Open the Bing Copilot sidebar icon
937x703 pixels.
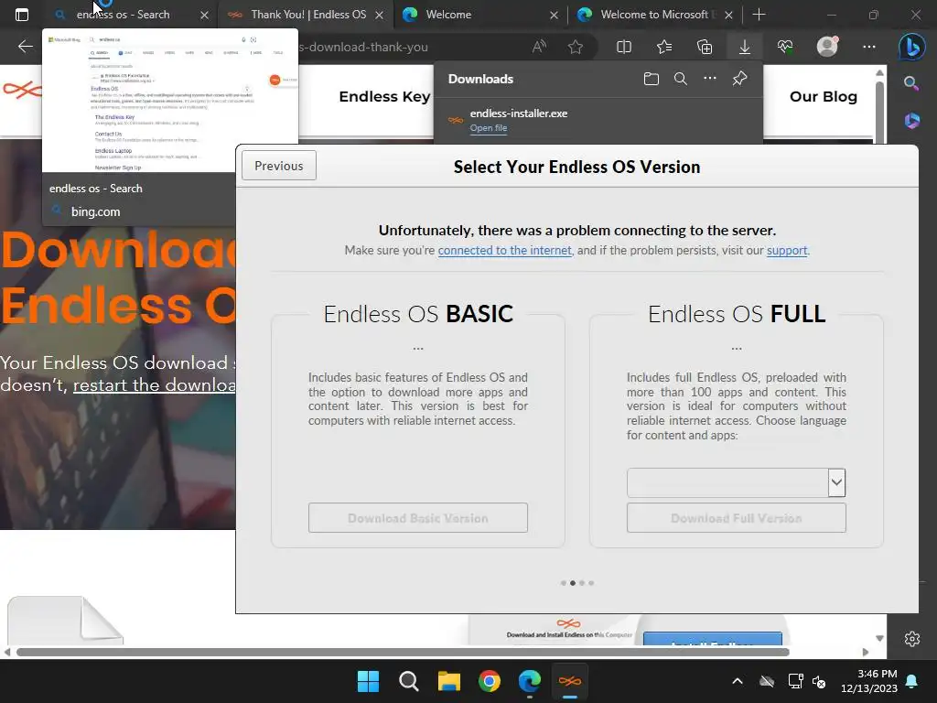point(912,47)
